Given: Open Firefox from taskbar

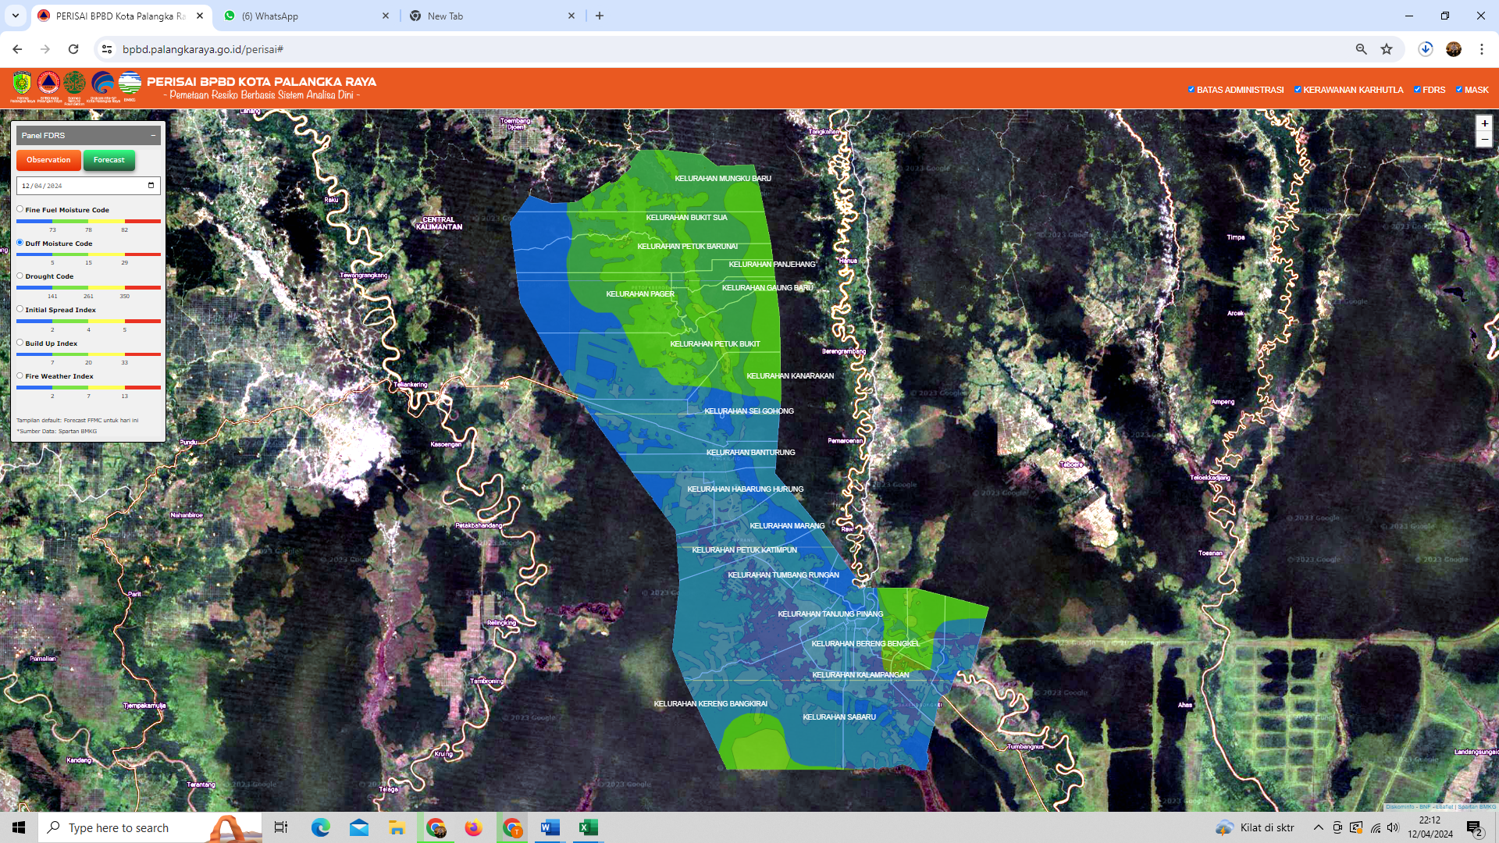Looking at the screenshot, I should 473,827.
